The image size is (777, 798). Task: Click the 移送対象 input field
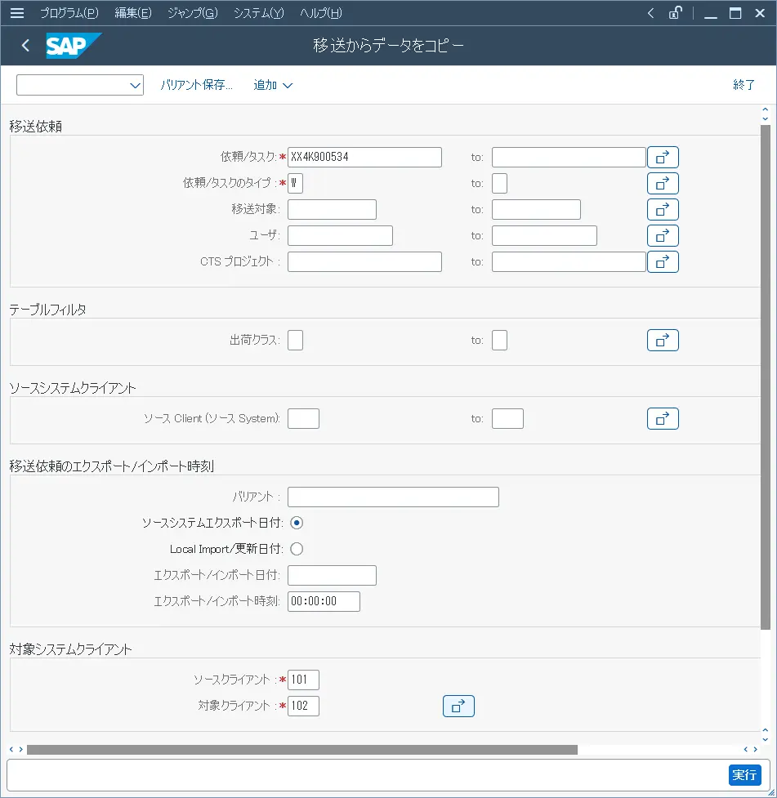(x=332, y=210)
